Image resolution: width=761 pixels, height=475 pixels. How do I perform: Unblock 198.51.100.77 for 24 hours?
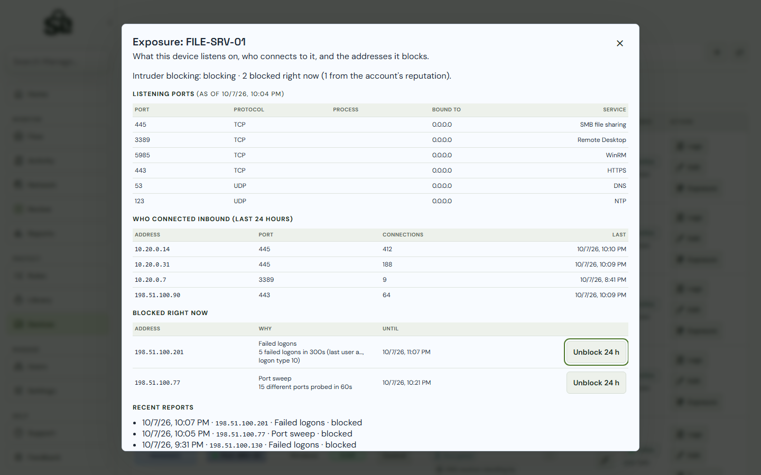point(596,383)
